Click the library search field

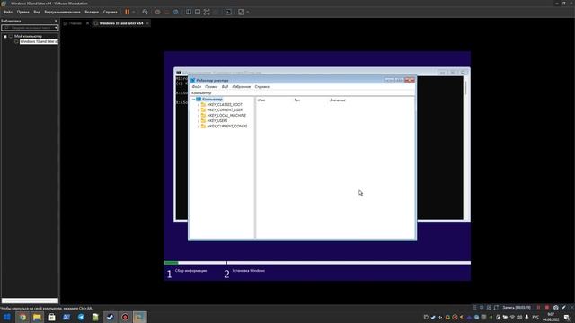28,28
